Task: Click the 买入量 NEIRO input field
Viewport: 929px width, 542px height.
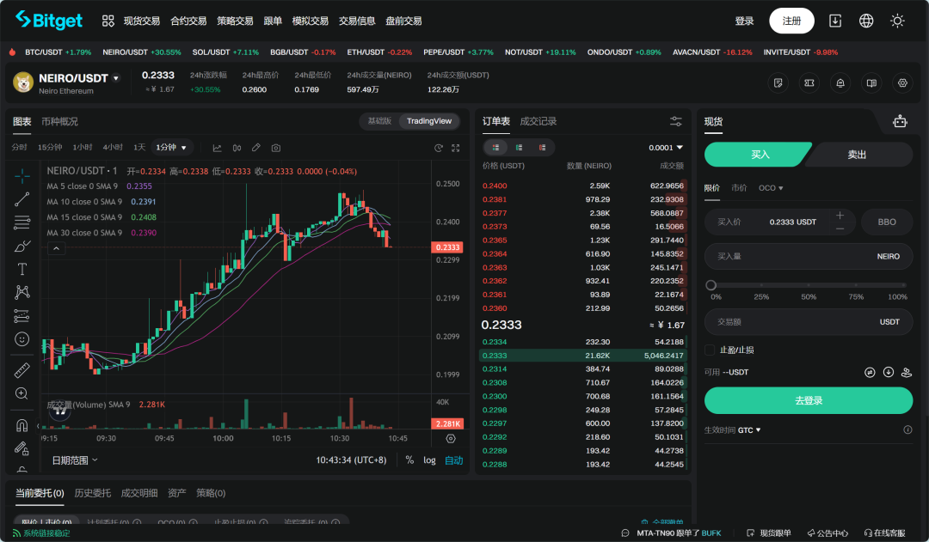Action: [808, 256]
